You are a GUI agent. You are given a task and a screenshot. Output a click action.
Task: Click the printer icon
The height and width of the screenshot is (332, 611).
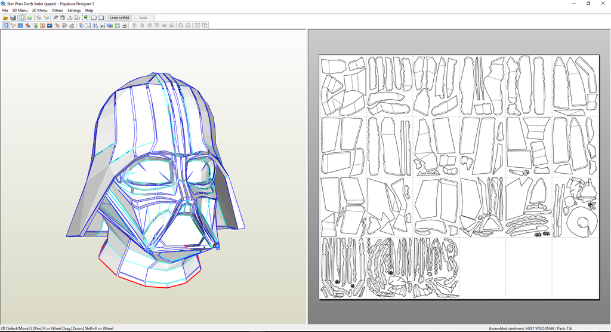point(125,26)
